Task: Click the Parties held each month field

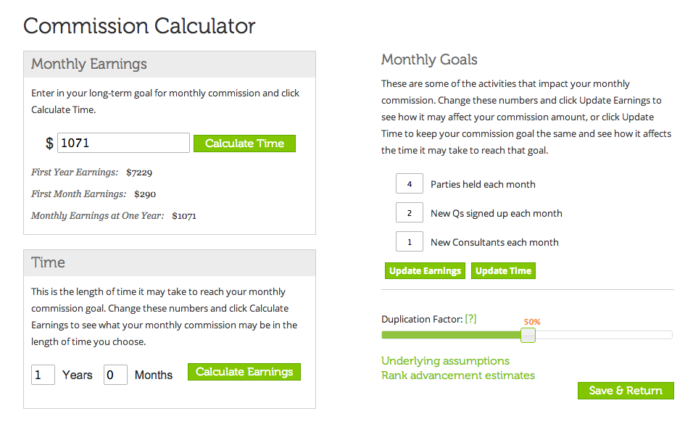Action: coord(410,184)
